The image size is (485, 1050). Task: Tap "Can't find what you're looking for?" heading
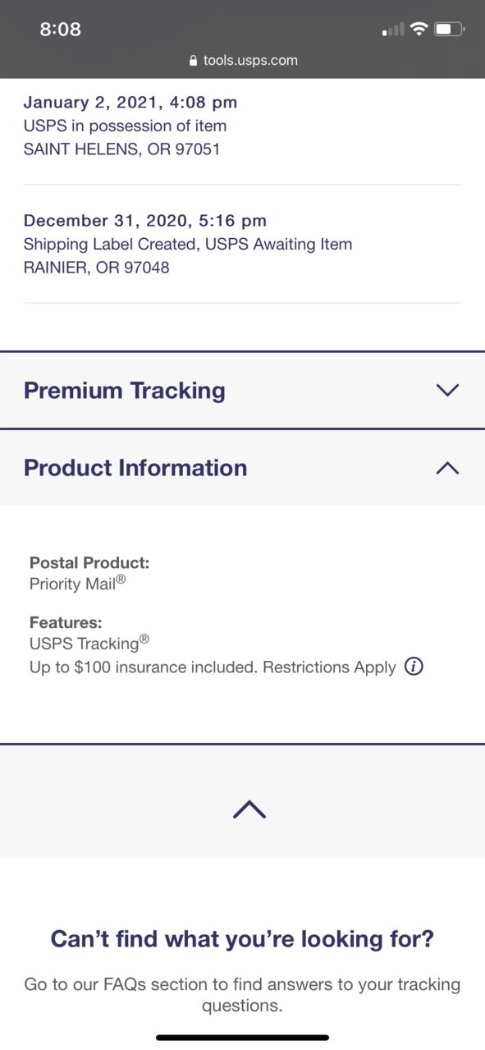click(x=242, y=938)
